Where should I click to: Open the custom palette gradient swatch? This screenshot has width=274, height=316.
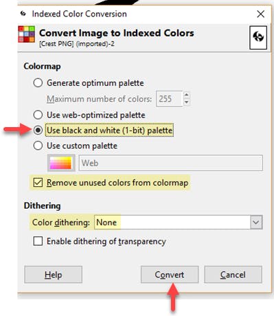click(x=61, y=163)
